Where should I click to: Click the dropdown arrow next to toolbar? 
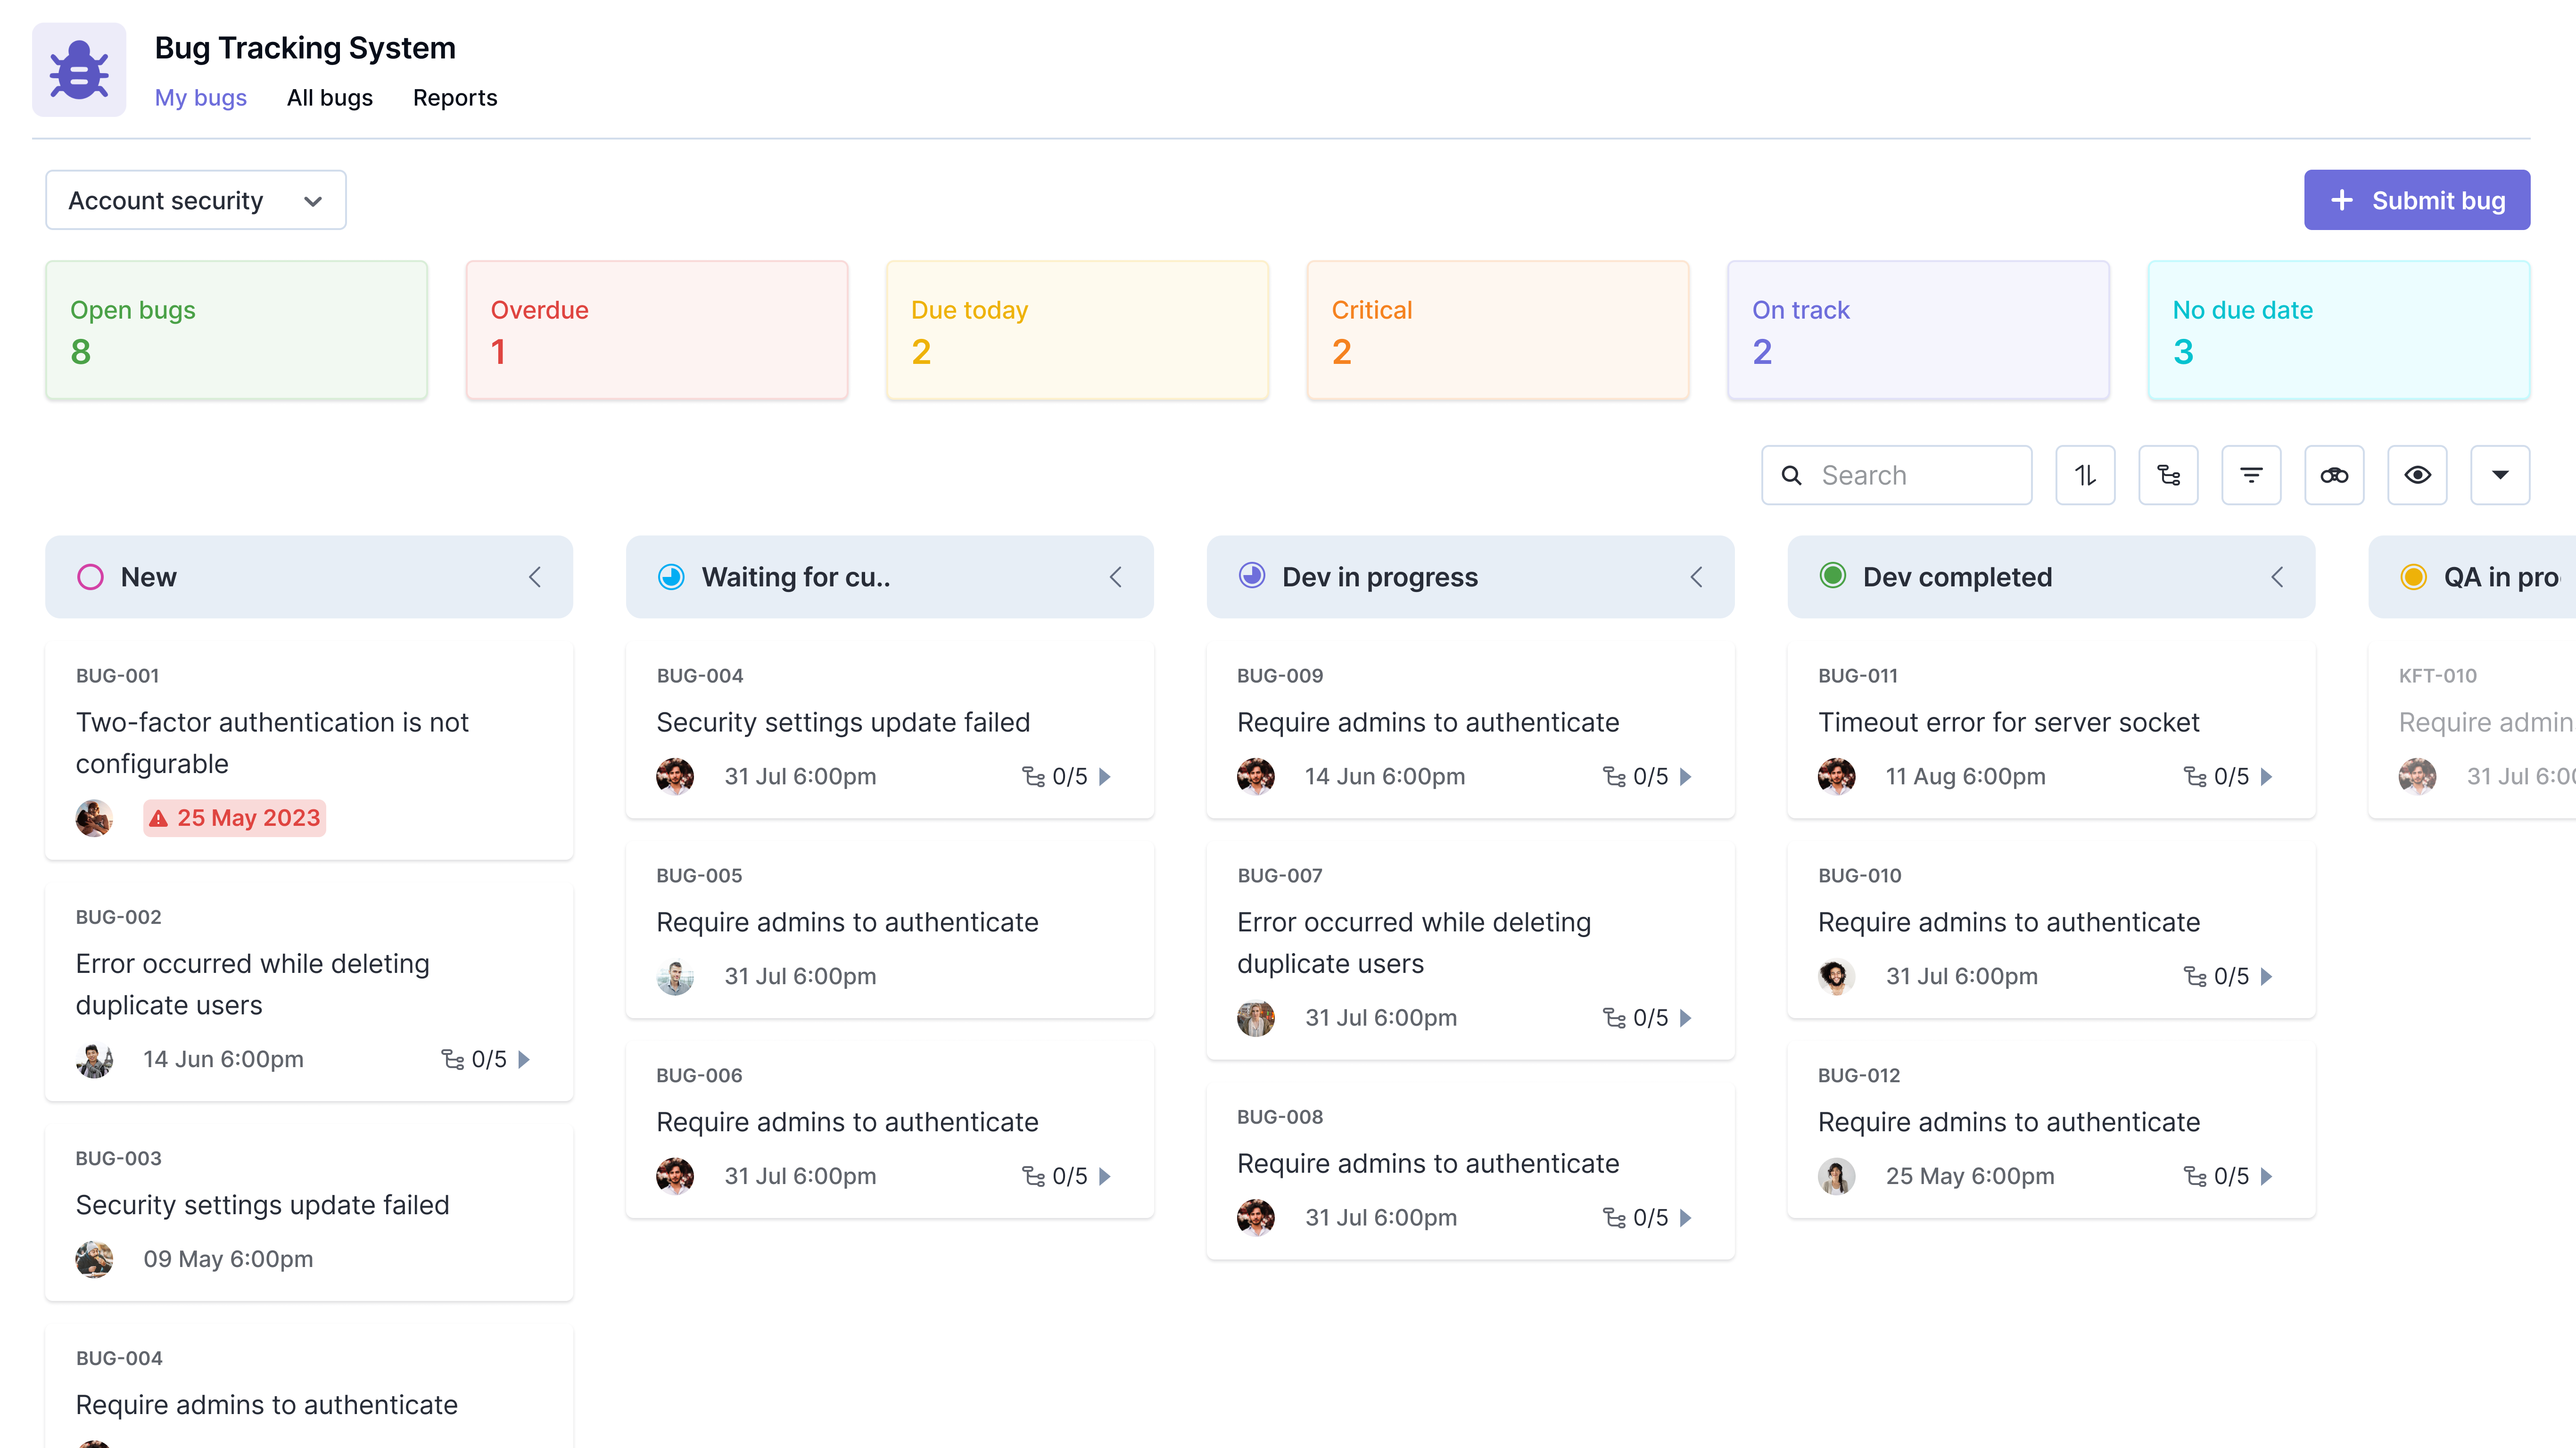[x=2502, y=474]
